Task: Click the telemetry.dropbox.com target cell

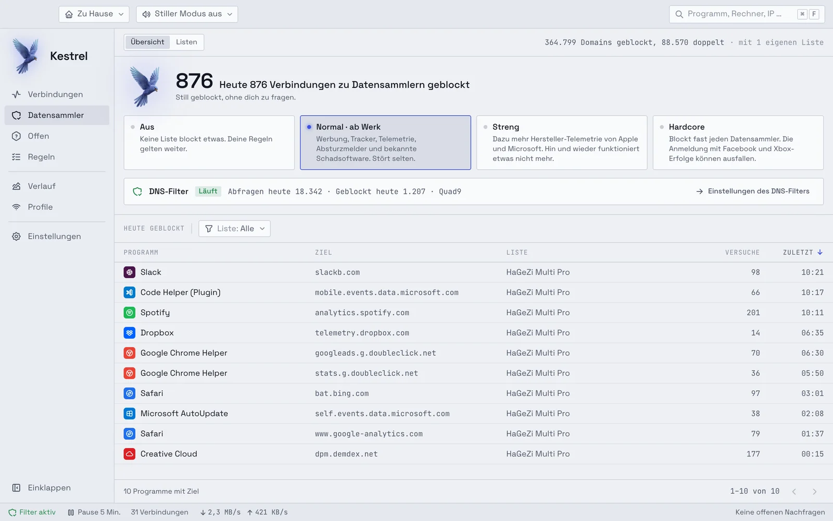Action: [362, 333]
